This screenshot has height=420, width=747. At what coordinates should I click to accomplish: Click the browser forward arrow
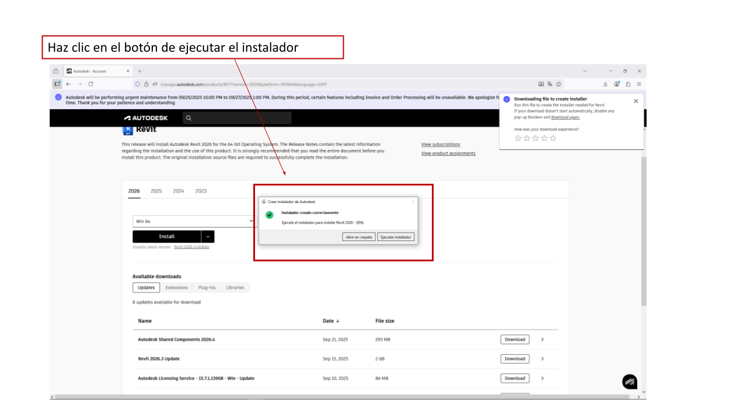pos(79,84)
